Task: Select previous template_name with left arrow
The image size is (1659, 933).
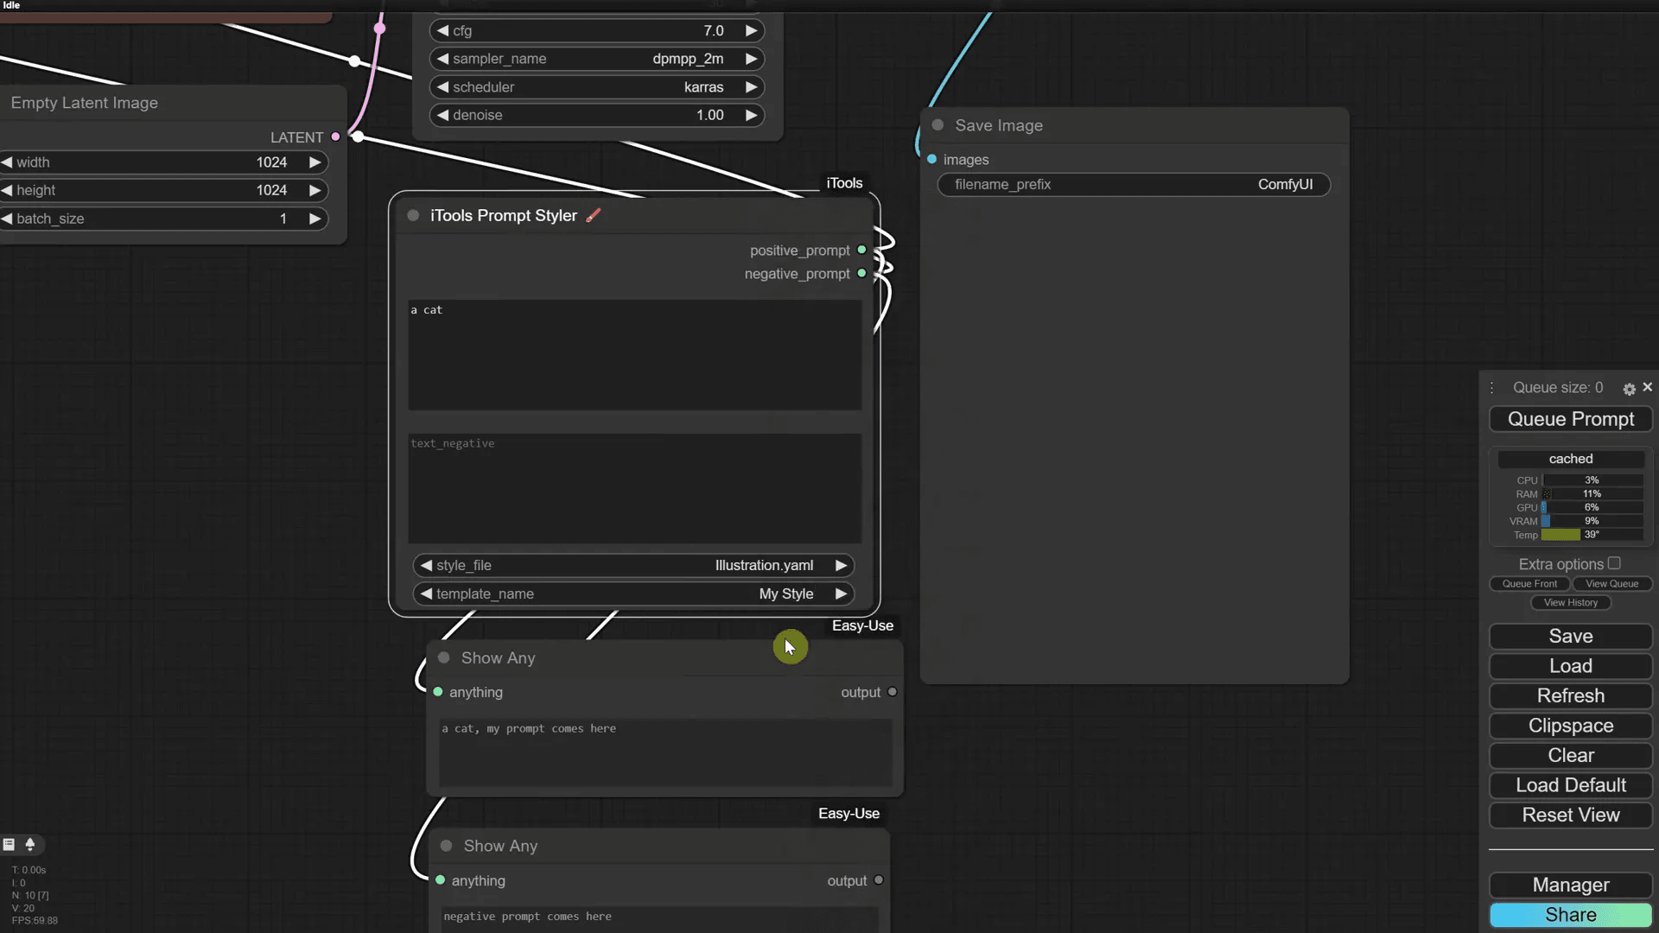Action: tap(426, 594)
